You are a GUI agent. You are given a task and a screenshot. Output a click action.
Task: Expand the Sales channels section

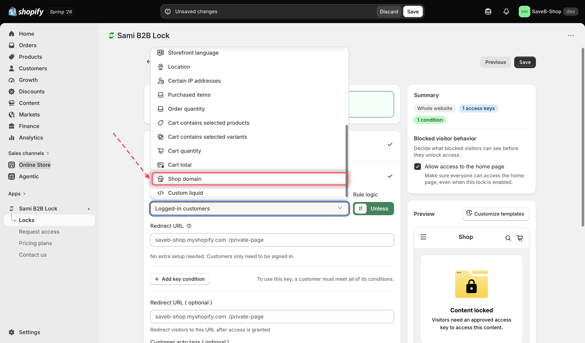(x=29, y=153)
